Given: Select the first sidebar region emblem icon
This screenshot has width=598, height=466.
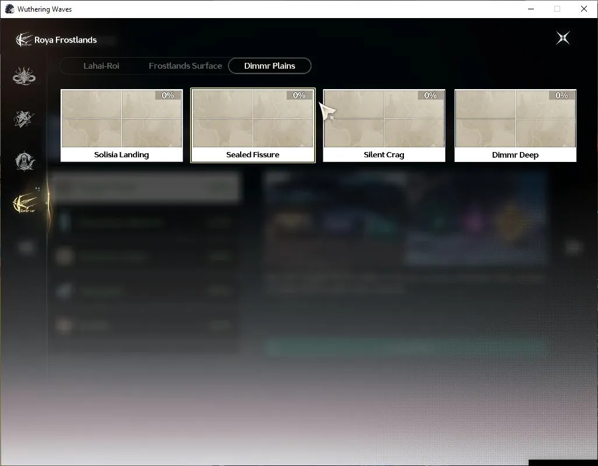Looking at the screenshot, I should [x=24, y=76].
